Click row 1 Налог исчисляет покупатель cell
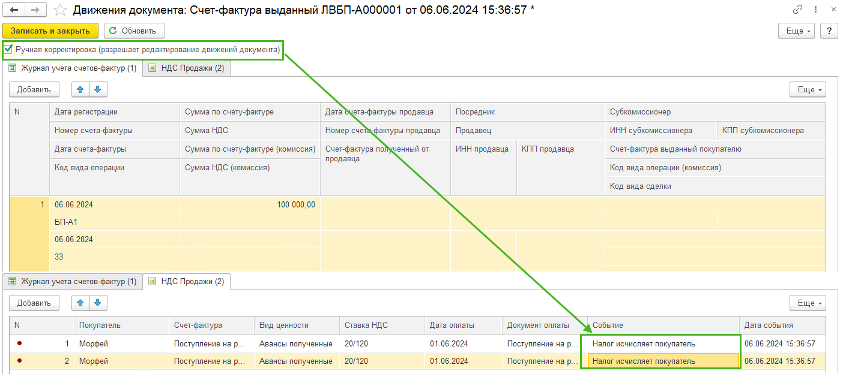 coord(663,343)
